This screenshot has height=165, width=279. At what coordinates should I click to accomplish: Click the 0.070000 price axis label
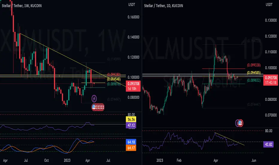(271, 115)
